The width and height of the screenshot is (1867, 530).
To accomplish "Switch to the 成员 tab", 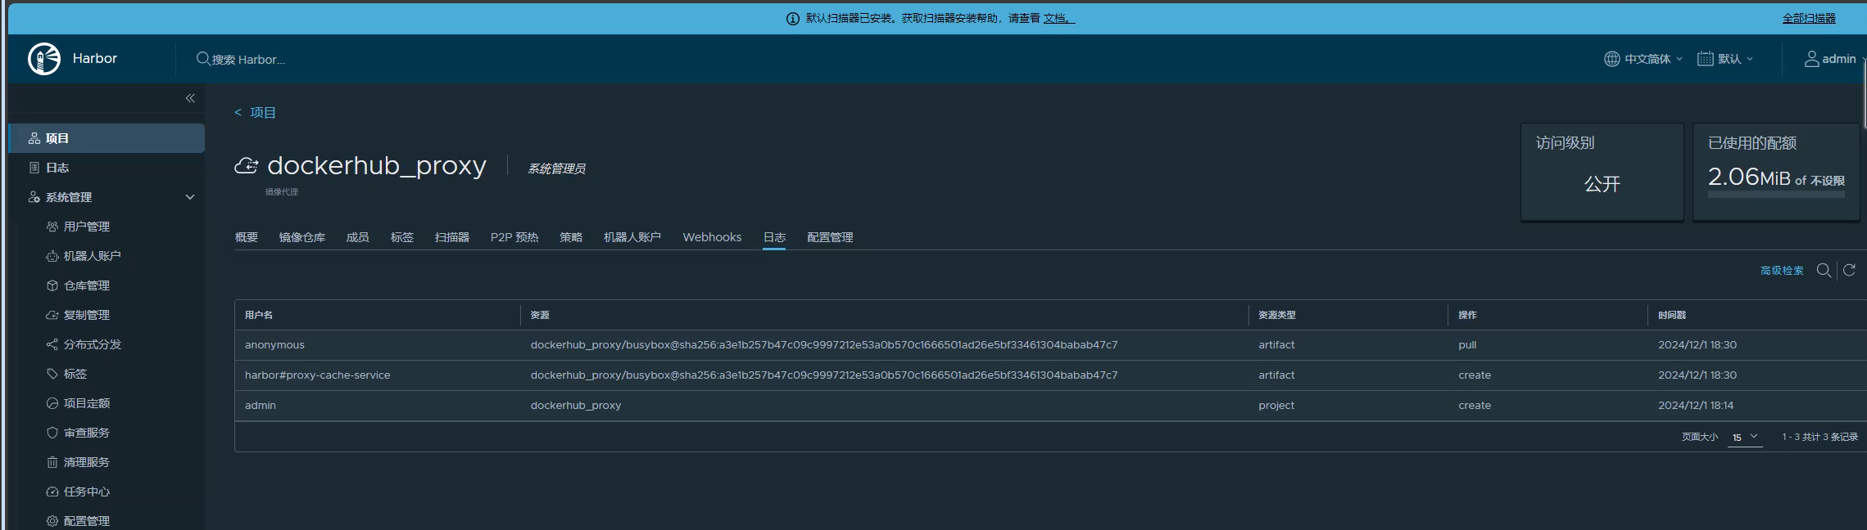I will 358,237.
